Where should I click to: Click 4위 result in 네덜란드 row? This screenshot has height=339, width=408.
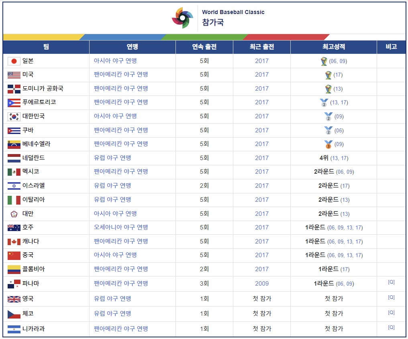point(324,158)
